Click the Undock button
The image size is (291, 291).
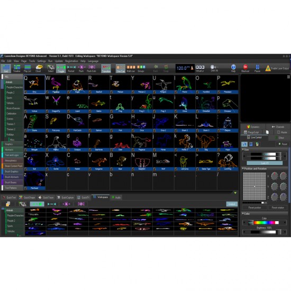tap(232, 204)
